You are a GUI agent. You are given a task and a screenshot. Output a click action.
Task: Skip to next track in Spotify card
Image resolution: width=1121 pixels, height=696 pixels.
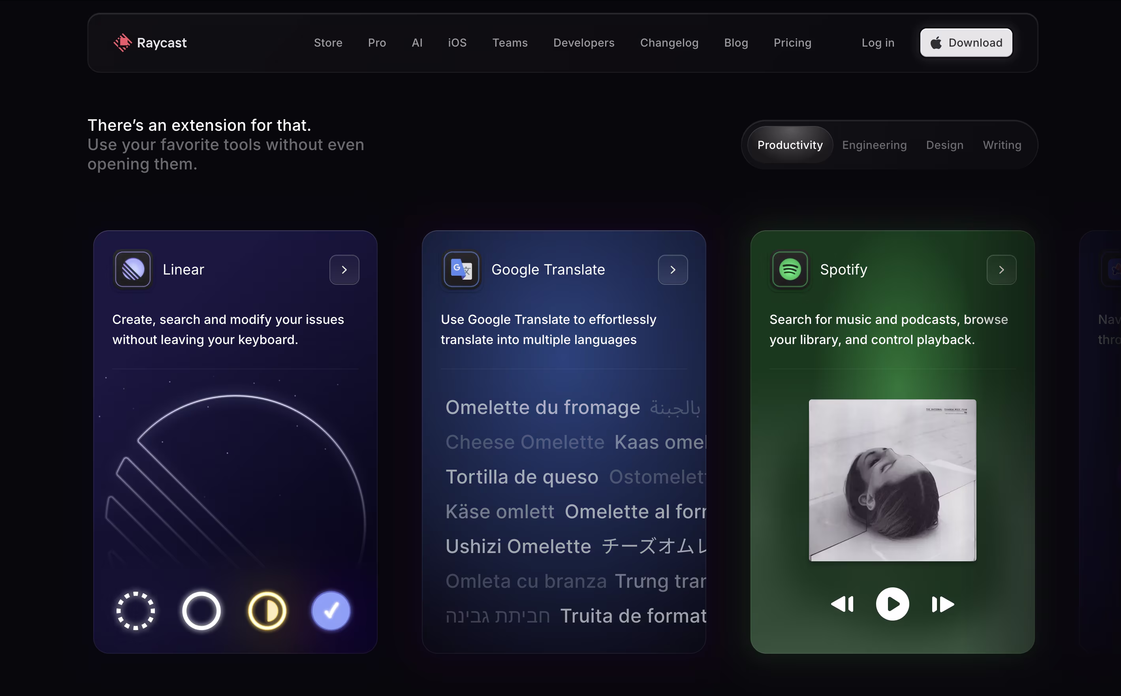[x=943, y=604]
